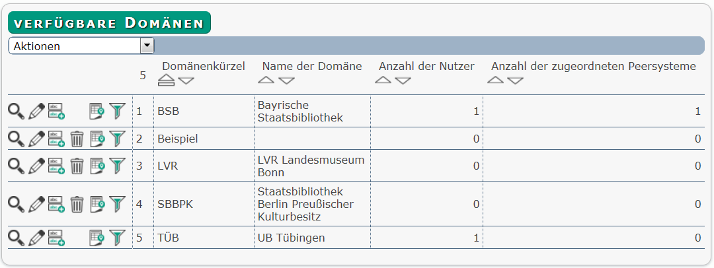
Task: Click the pencil edit icon for LVR
Action: [x=36, y=166]
